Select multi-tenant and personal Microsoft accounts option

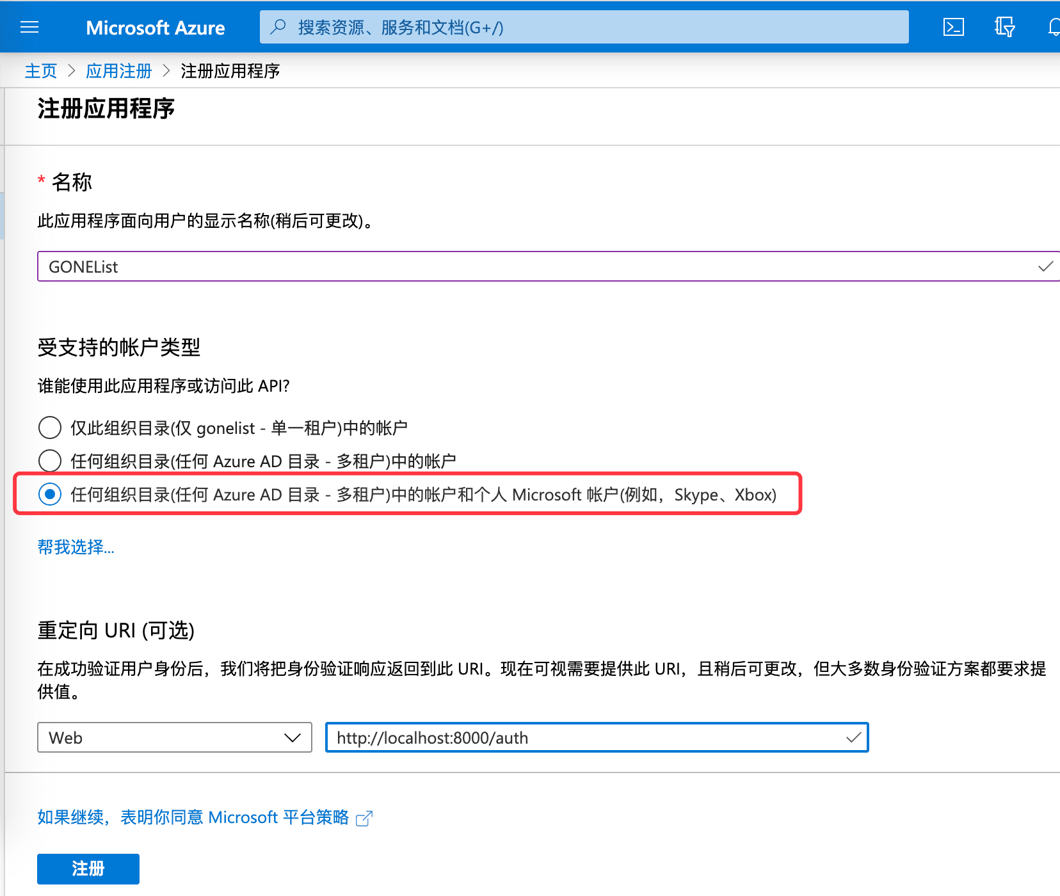pos(50,494)
